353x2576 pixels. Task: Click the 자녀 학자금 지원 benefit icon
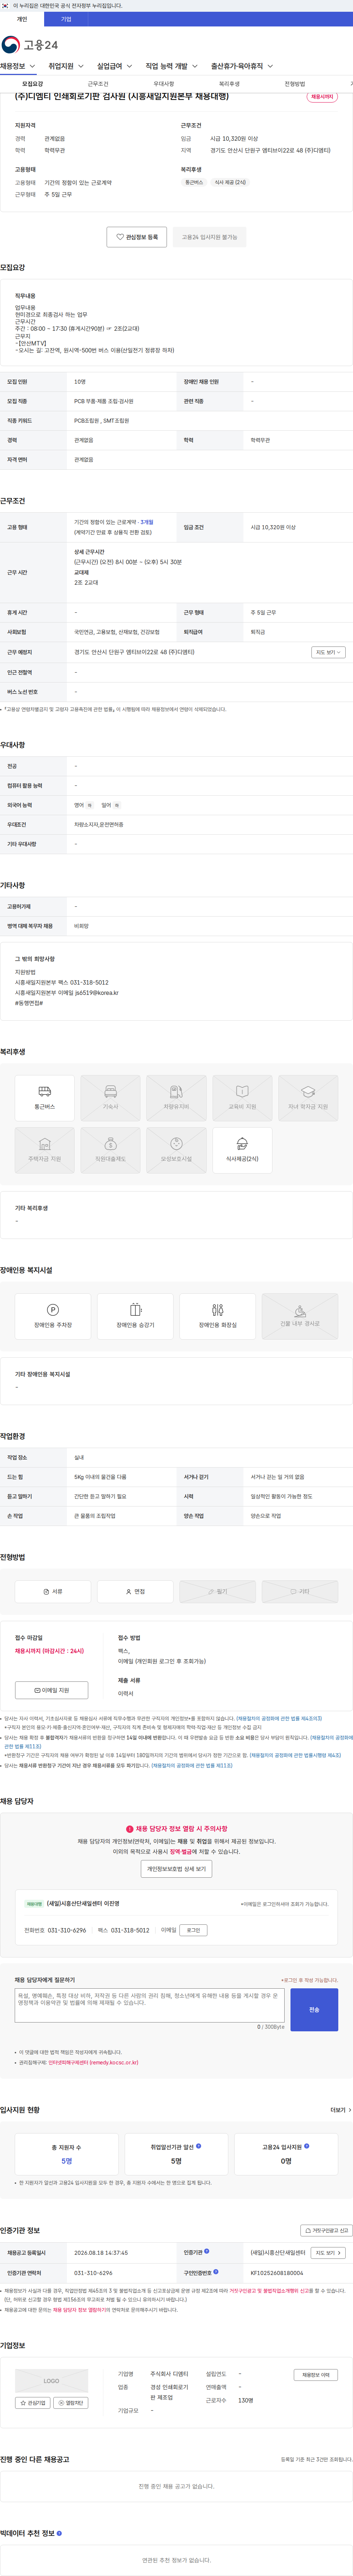308,1098
